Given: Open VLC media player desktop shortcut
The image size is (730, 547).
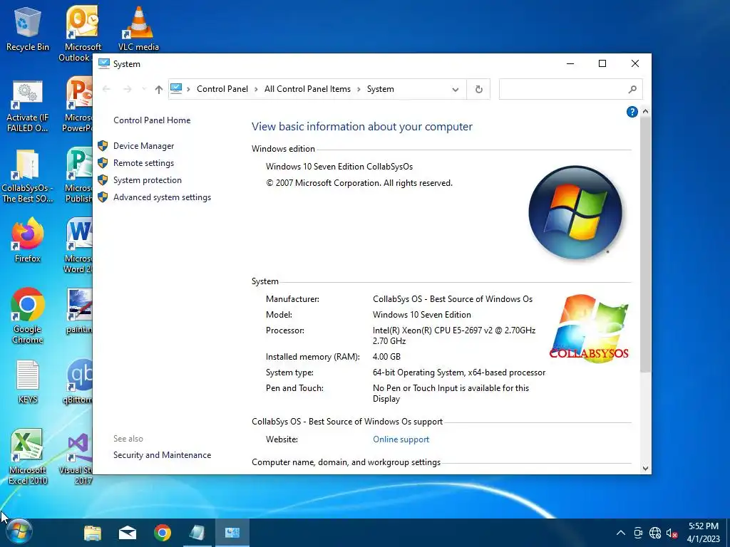Looking at the screenshot, I should point(138,28).
